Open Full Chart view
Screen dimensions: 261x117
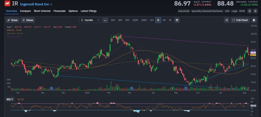[x=240, y=20]
